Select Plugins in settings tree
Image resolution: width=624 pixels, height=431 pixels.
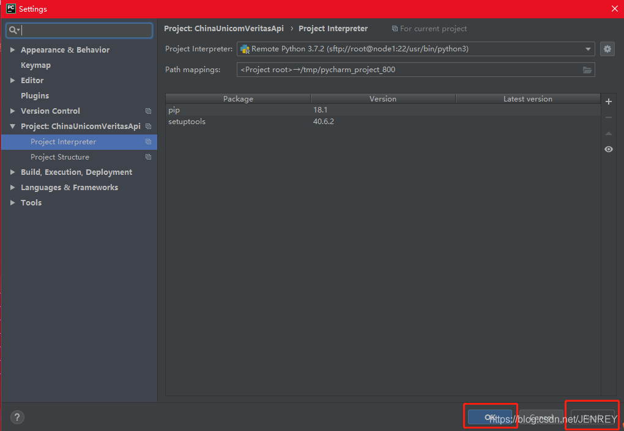[35, 96]
